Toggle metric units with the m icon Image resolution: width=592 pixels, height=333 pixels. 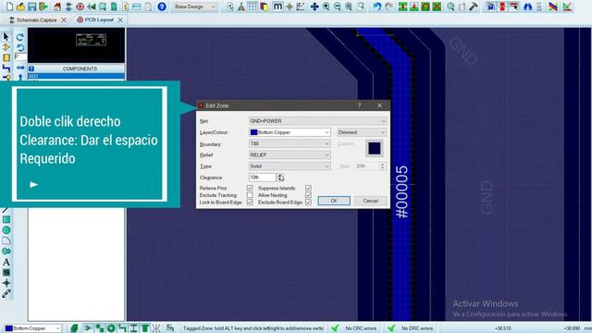[x=277, y=6]
